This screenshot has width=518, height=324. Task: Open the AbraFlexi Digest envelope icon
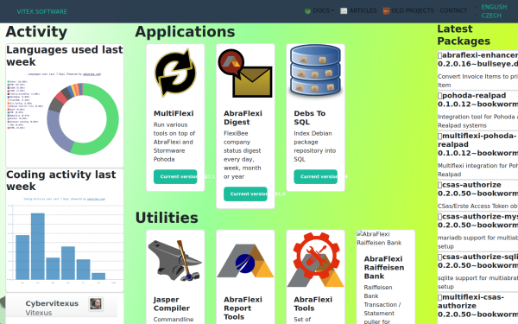click(x=245, y=73)
